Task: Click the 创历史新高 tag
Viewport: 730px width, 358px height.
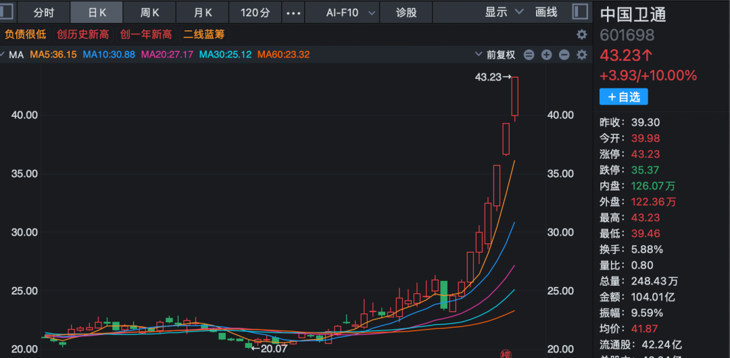Action: click(83, 34)
